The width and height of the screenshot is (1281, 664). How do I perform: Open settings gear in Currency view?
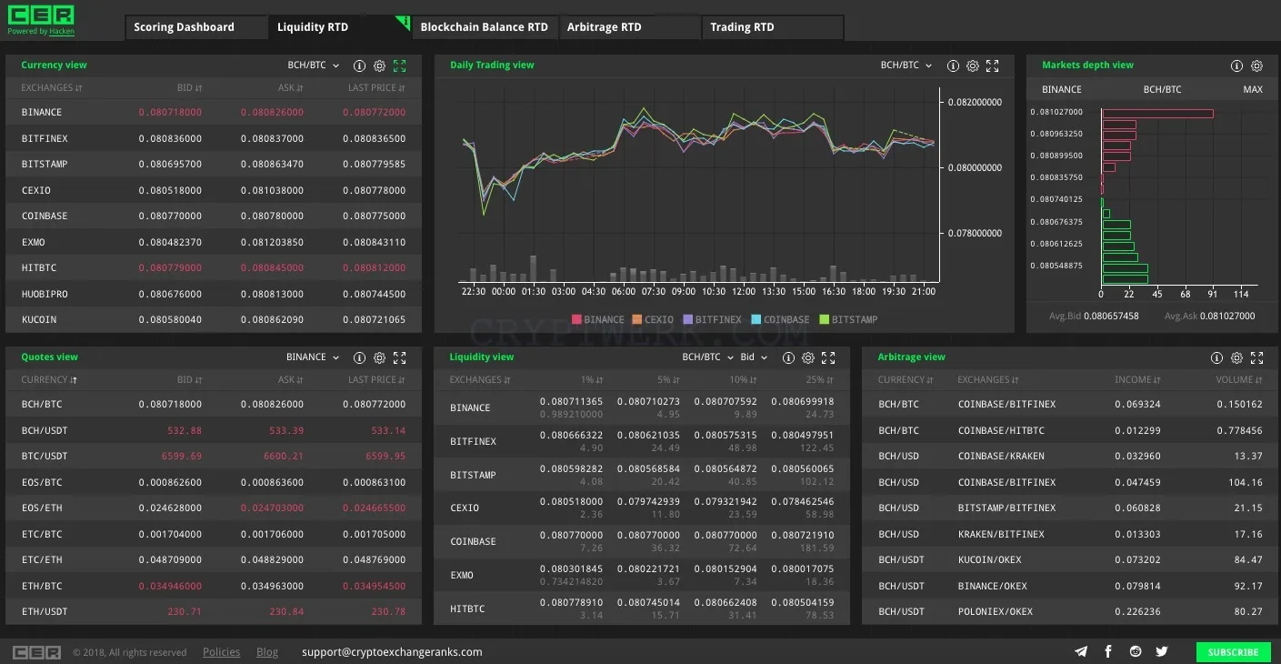379,65
